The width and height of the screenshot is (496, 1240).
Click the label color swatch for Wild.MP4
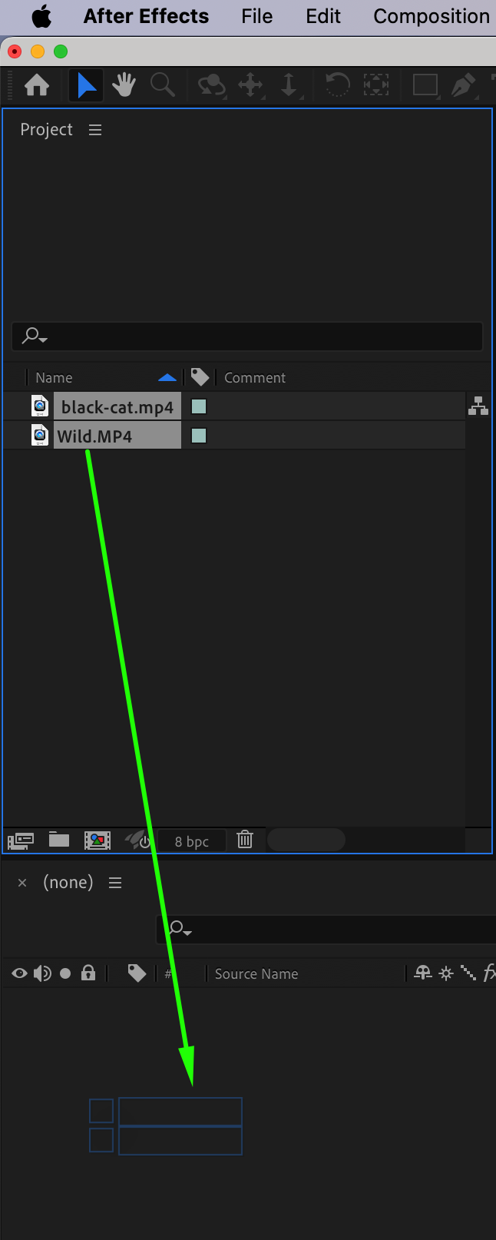(x=199, y=436)
